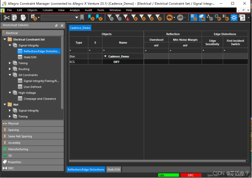Open the Help menu
252x178 pixels.
[129, 10]
